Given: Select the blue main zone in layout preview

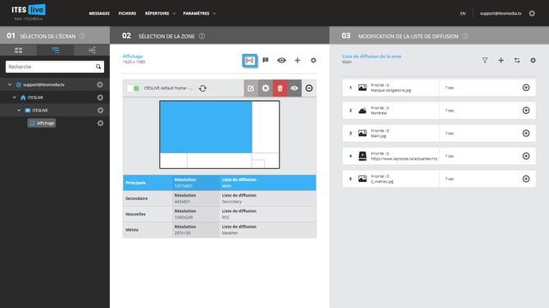Looking at the screenshot, I should click(206, 127).
